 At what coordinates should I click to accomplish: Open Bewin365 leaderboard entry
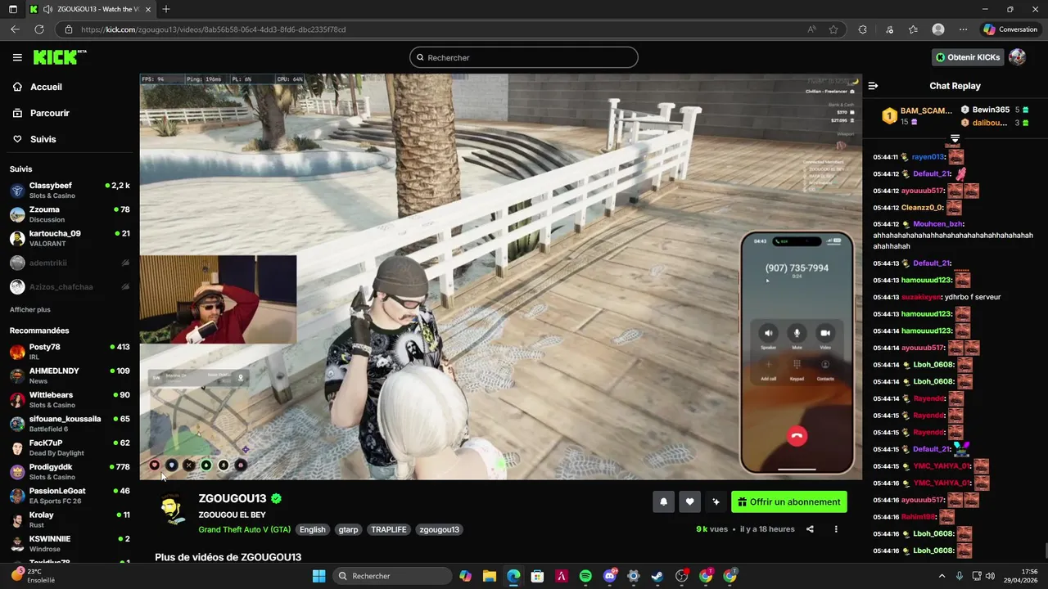[994, 110]
